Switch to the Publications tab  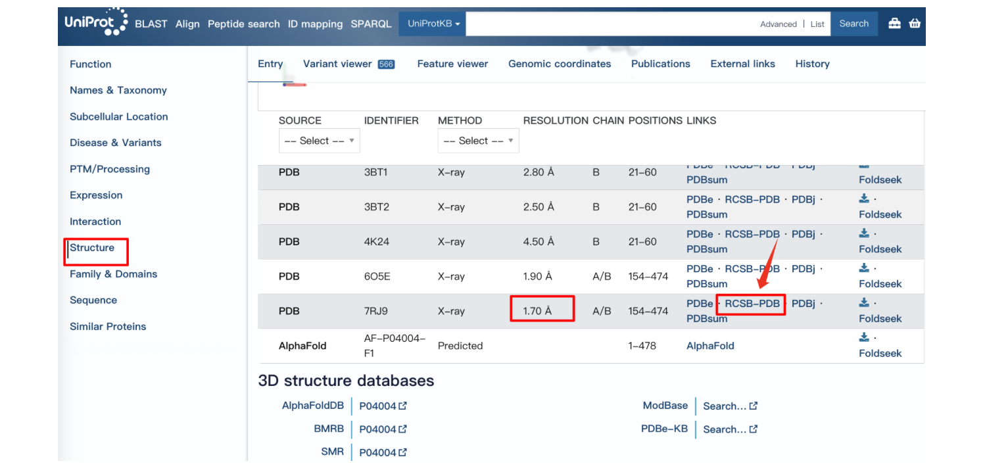click(661, 64)
